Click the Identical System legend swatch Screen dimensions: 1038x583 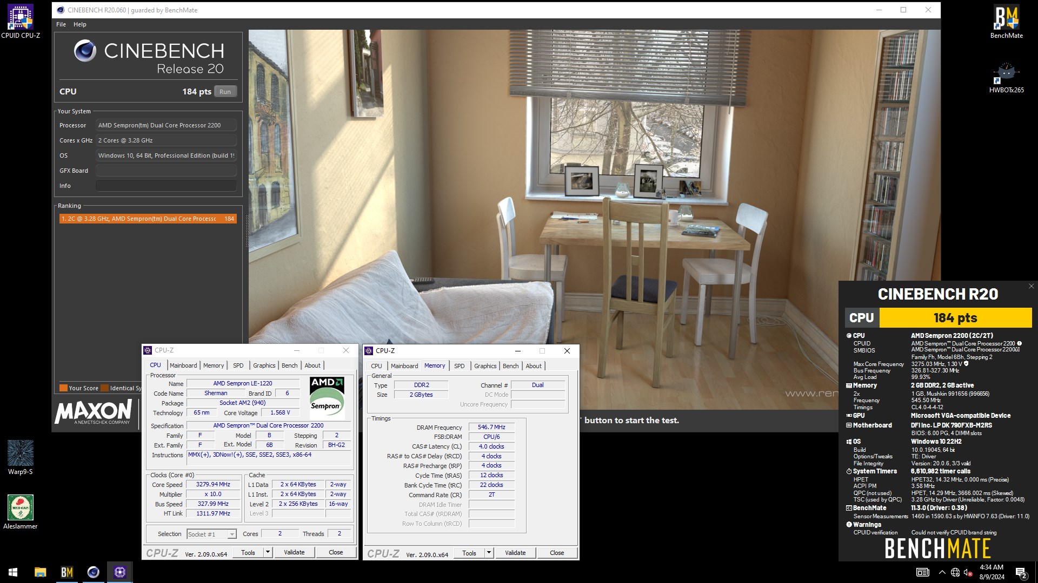click(104, 388)
